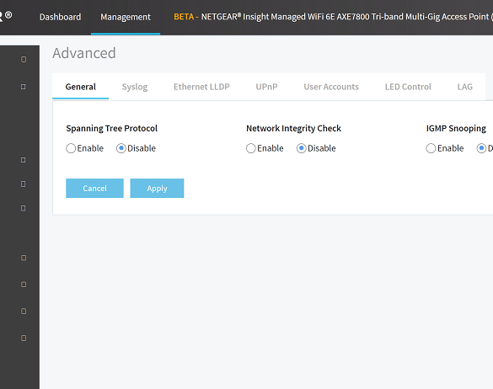Image resolution: width=493 pixels, height=389 pixels.
Task: Click the Apply button
Action: 157,189
